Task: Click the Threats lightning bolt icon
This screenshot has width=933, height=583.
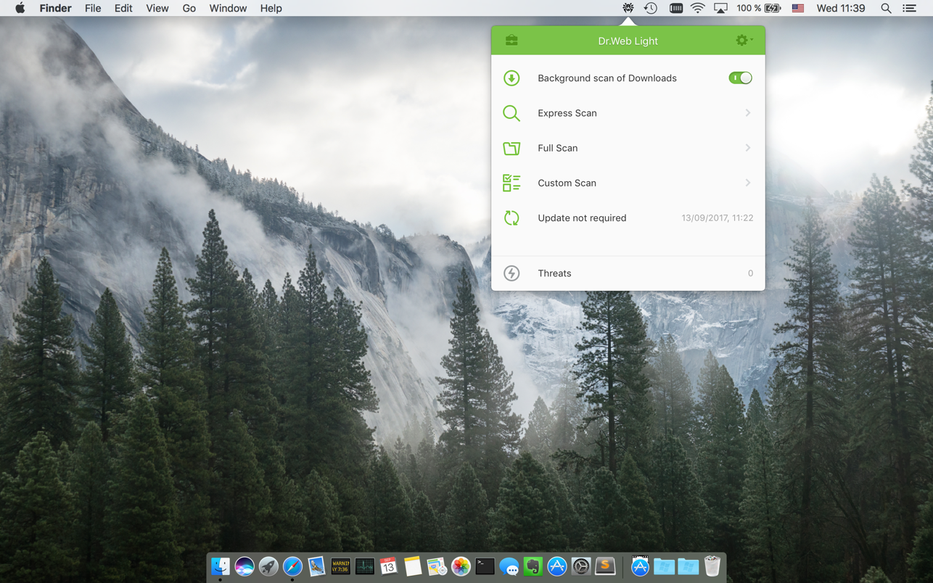Action: click(511, 273)
